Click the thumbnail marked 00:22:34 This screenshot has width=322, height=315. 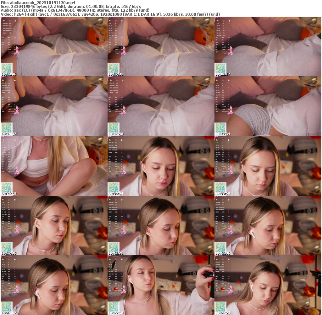(x=268, y=106)
